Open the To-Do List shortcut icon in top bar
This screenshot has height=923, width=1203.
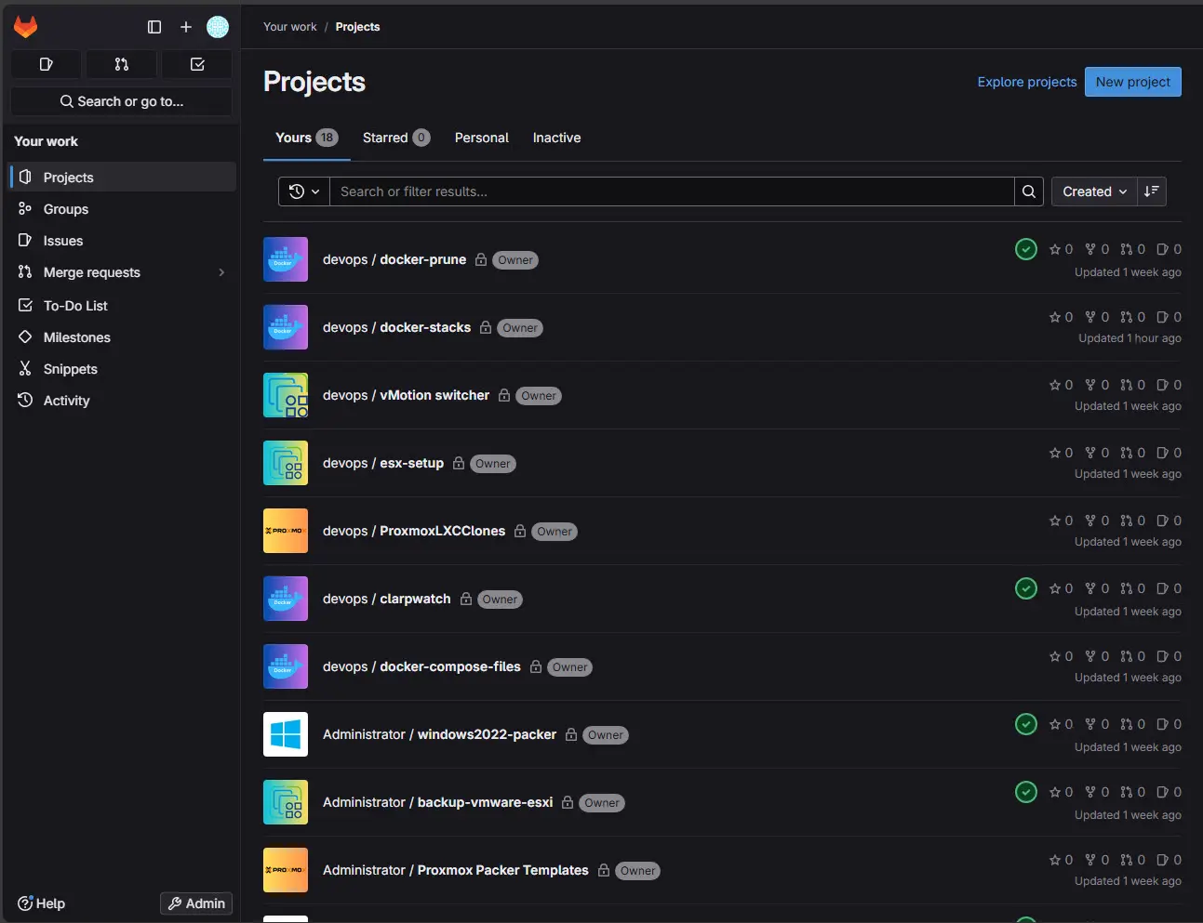(x=196, y=64)
